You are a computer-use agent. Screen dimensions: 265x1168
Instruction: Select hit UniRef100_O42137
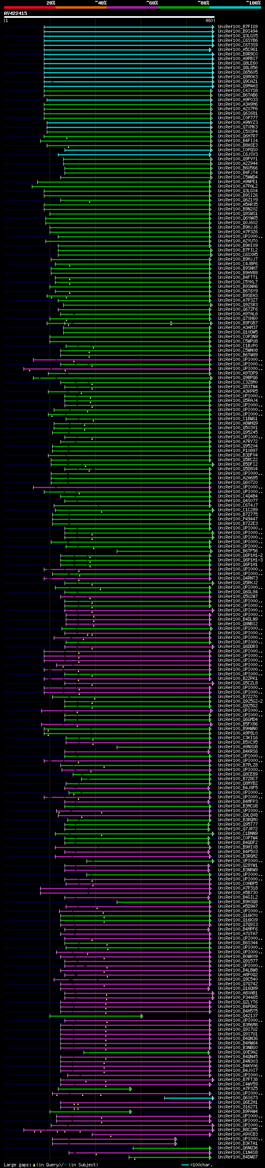pyautogui.click(x=237, y=1016)
